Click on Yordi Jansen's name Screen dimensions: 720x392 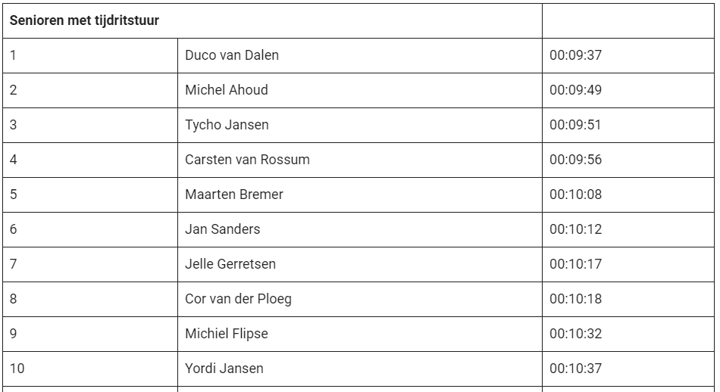click(x=224, y=369)
